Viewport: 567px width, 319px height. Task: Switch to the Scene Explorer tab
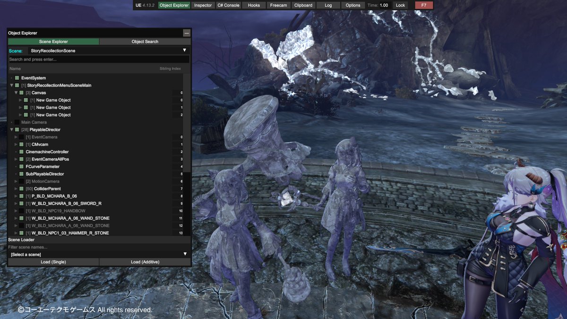pyautogui.click(x=53, y=42)
